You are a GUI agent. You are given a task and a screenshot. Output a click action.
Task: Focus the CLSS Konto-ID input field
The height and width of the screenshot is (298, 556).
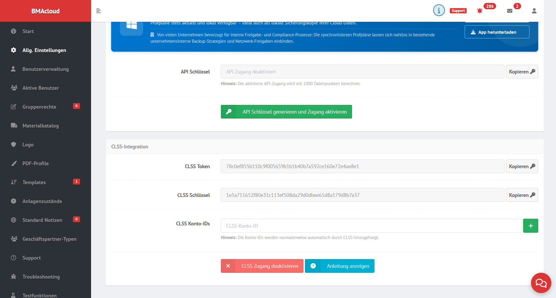[x=371, y=226]
